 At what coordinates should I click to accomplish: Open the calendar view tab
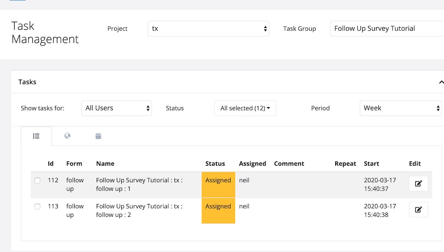[98, 136]
